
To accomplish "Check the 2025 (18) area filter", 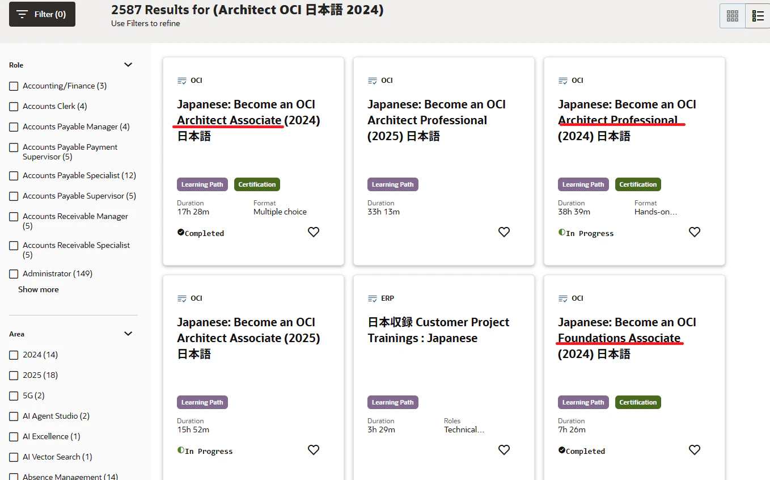I will [x=14, y=376].
